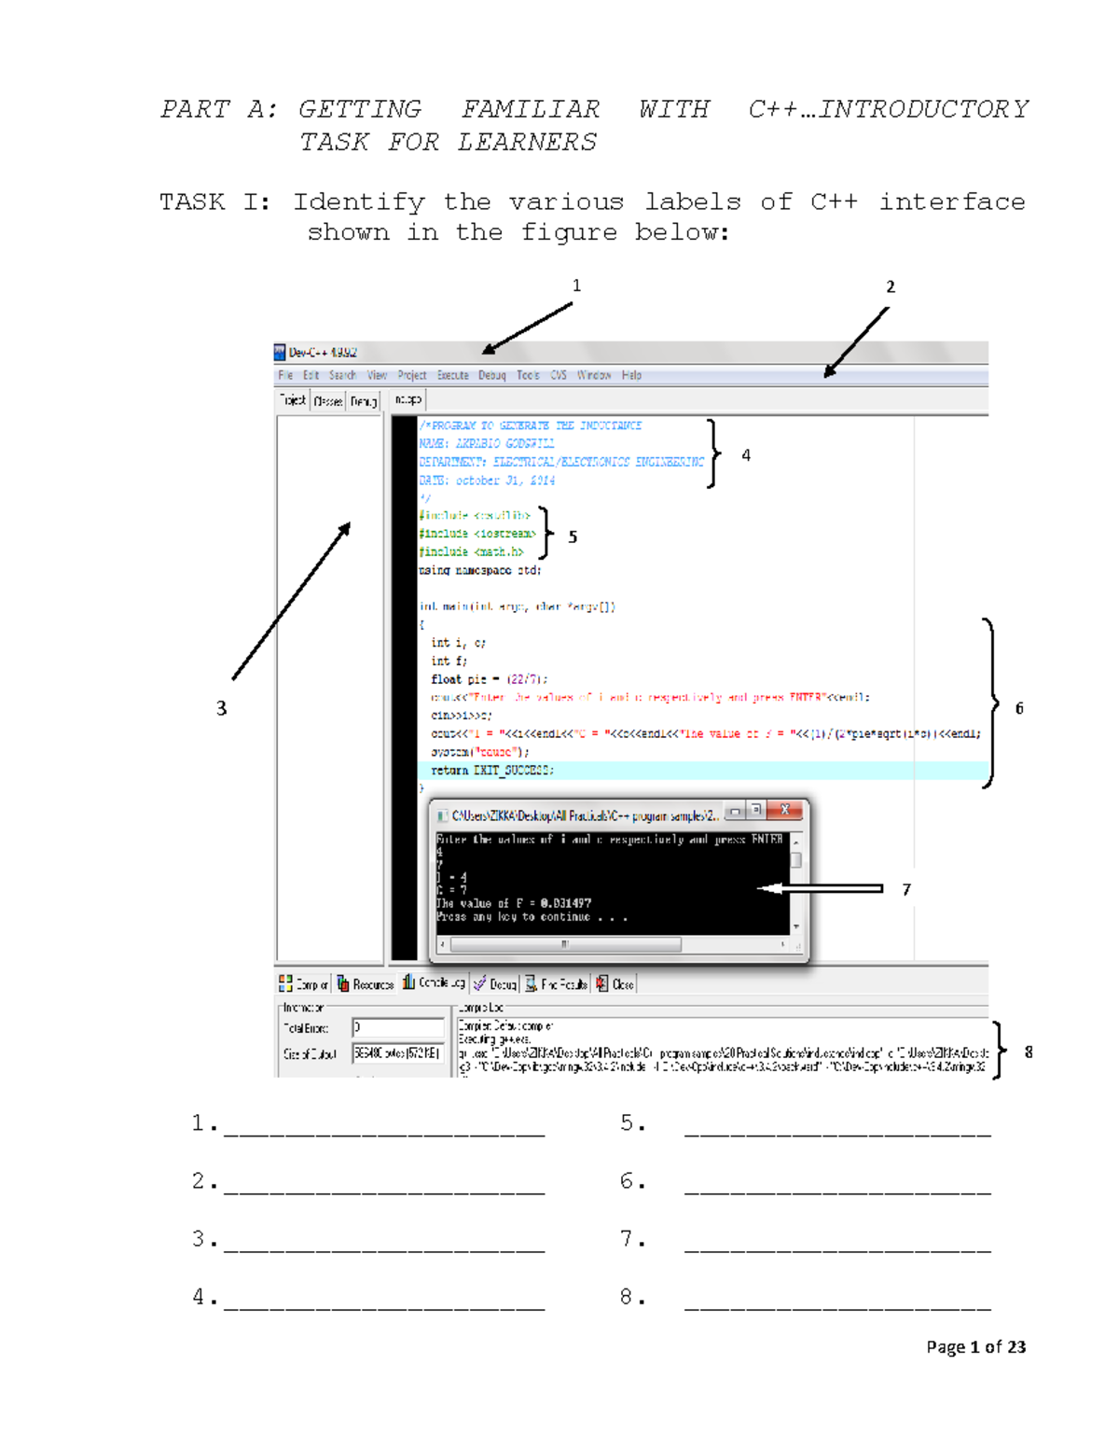Image resolution: width=1119 pixels, height=1449 pixels.
Task: Click inside the Size of Output field
Action: (x=398, y=1052)
